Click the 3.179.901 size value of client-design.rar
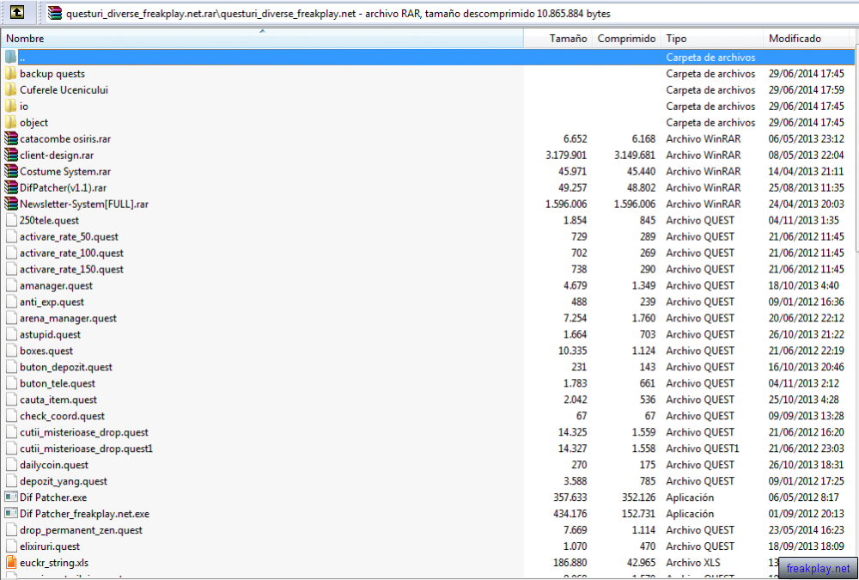The height and width of the screenshot is (580, 859). (566, 156)
